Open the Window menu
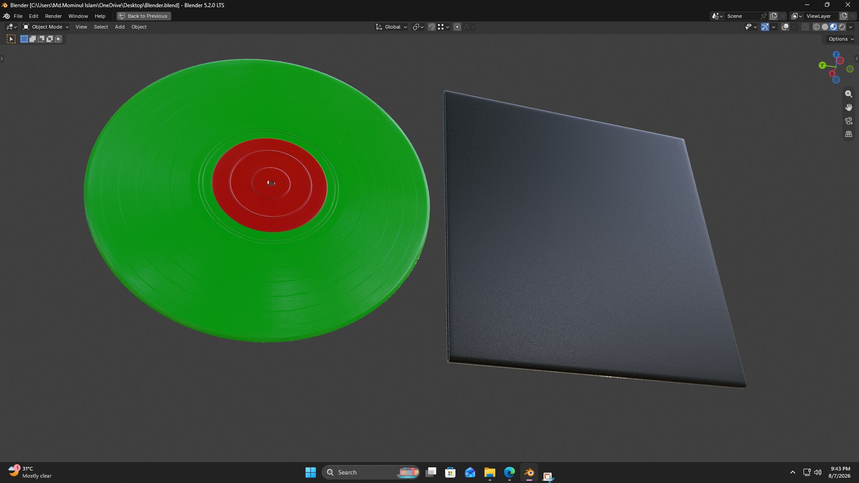Screen dimensions: 859x483 tap(78, 16)
